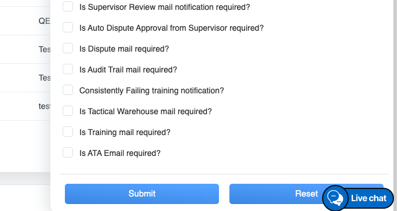Screen dimensions: 398x211
Task: Click 'Is Tactical Warehouse mail required?' label text
Action: coord(145,111)
